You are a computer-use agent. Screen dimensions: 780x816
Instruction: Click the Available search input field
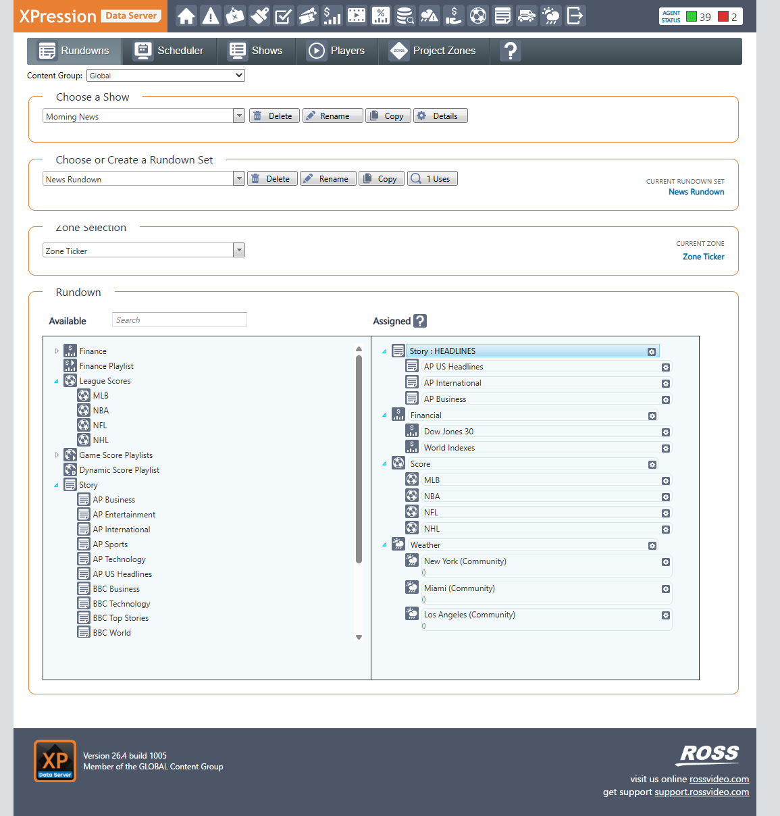coord(180,320)
